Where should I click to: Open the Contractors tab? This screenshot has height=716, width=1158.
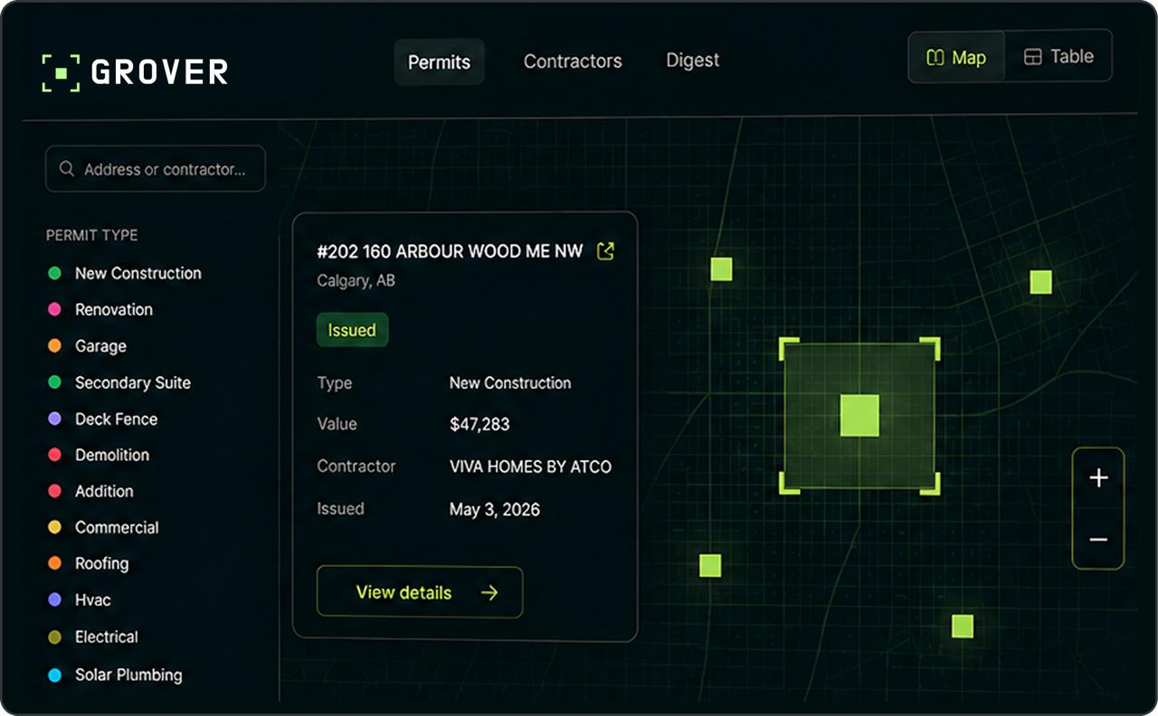(x=573, y=61)
